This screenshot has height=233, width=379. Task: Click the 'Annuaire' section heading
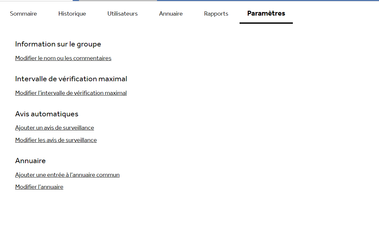(30, 161)
